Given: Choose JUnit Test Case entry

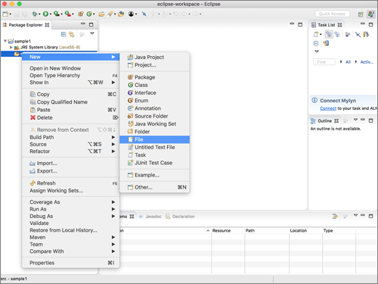Looking at the screenshot, I should (x=154, y=163).
